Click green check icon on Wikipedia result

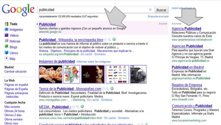114,39
